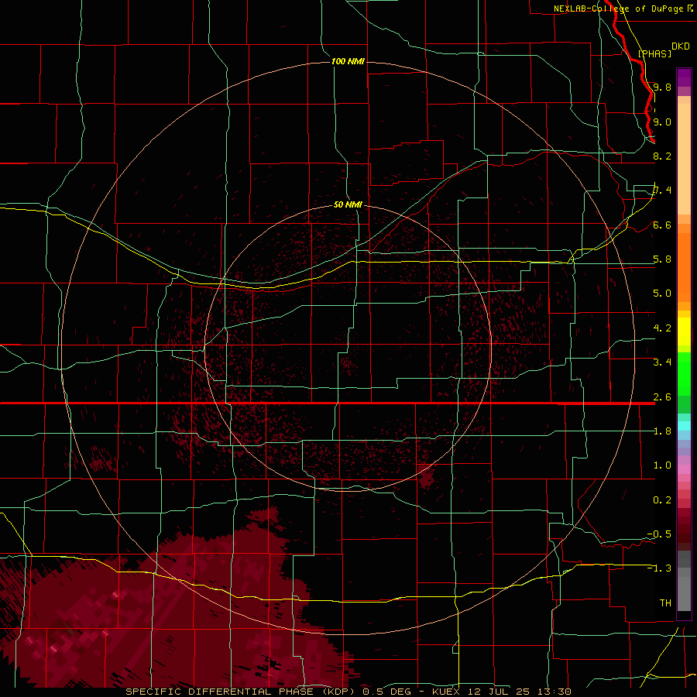Click the purple top band of the color scale

[x=684, y=77]
